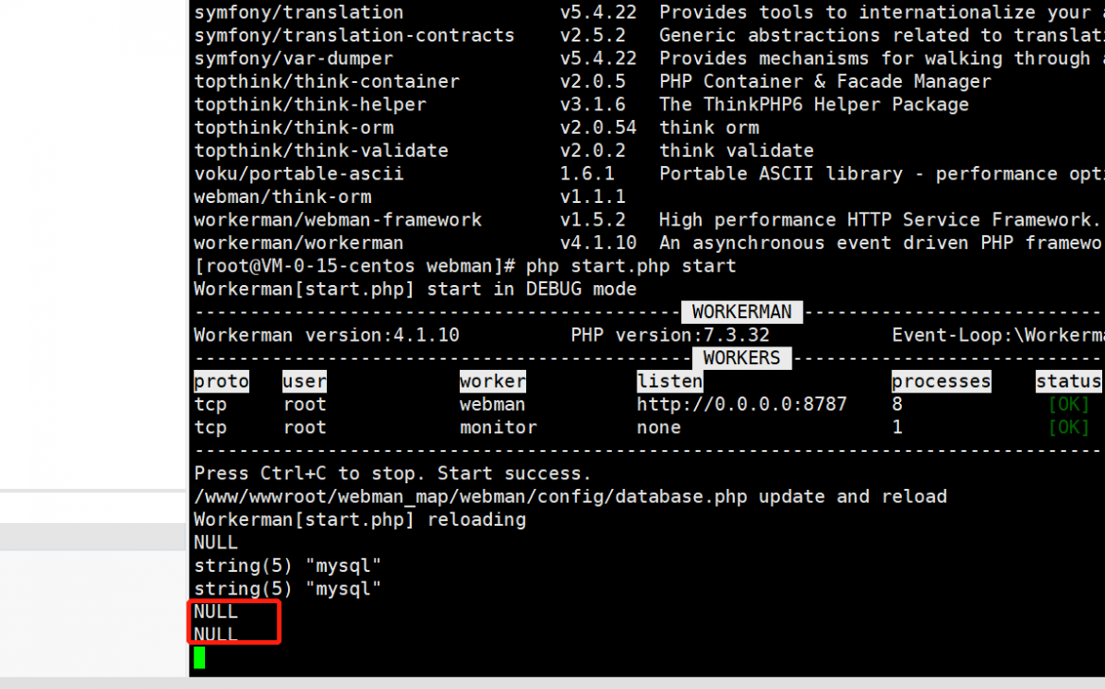Click 'High performance HTTP Service Framework.' description
The width and height of the screenshot is (1105, 689).
click(x=879, y=220)
